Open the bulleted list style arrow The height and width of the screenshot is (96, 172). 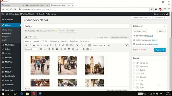[41, 45]
